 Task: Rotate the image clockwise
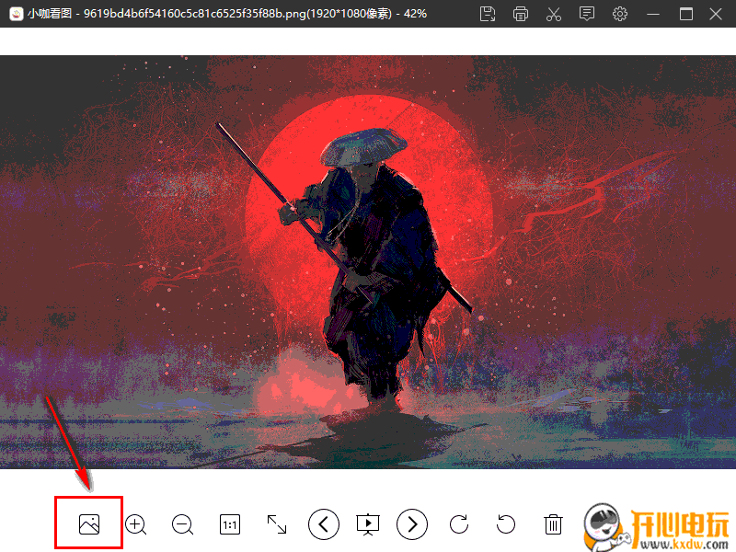459,524
